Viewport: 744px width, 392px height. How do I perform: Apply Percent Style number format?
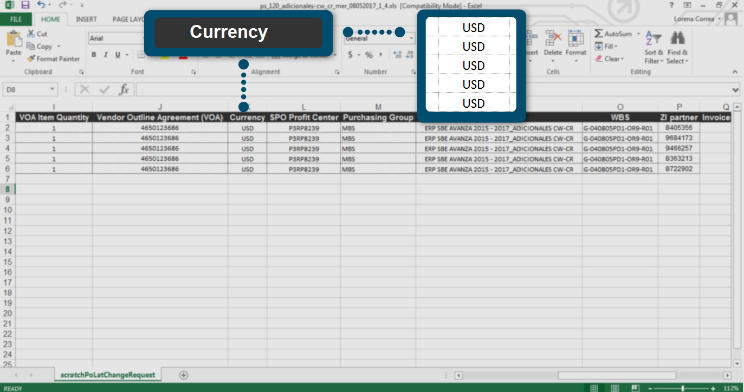369,55
